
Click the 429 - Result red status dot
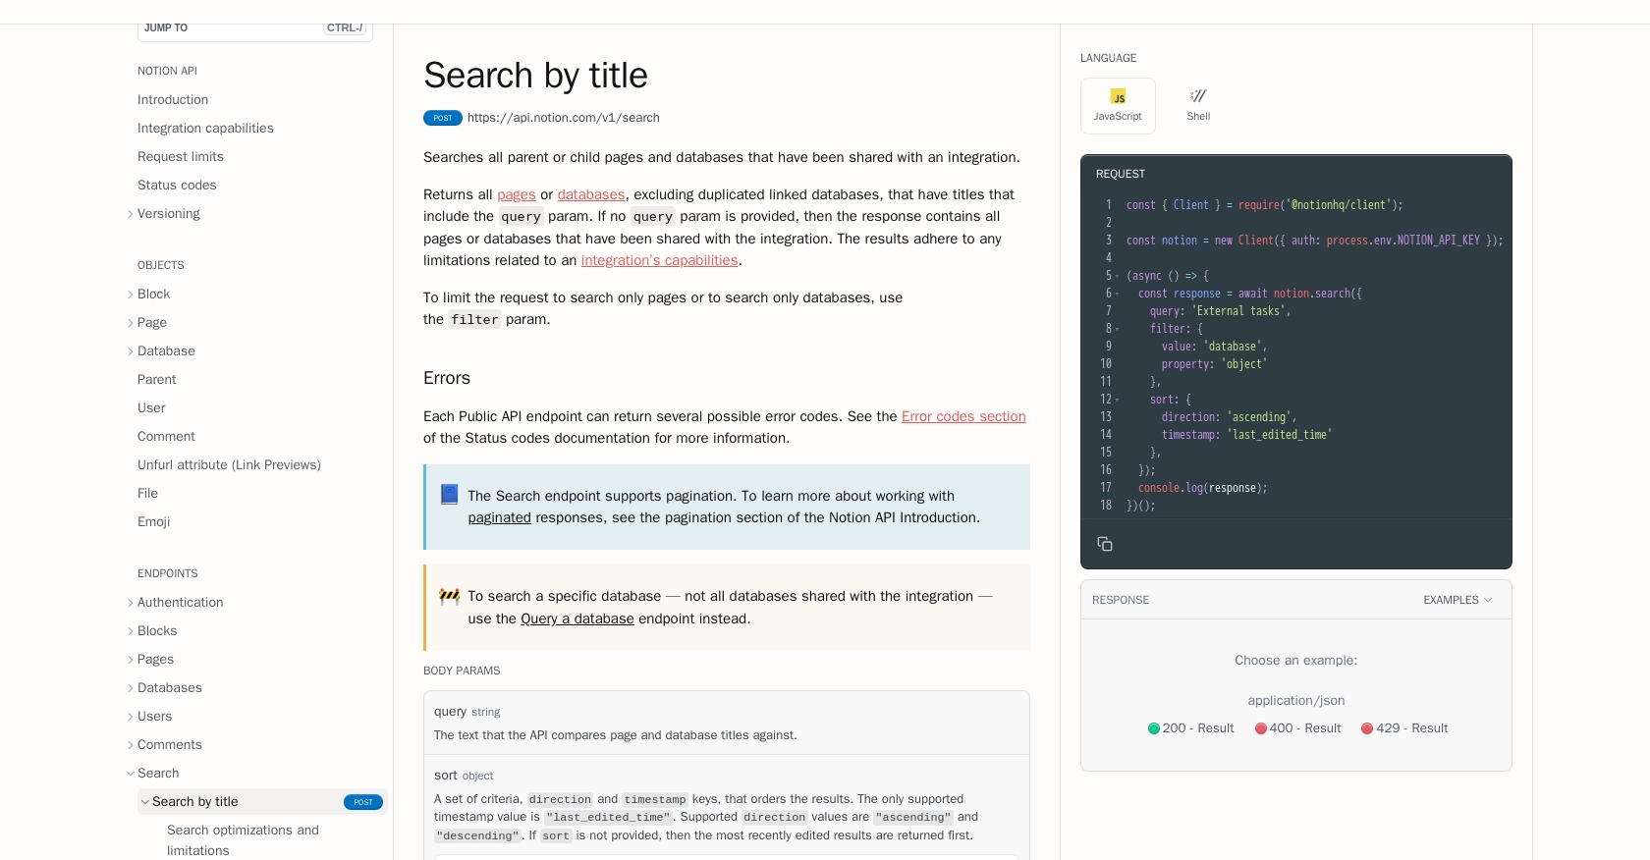point(1367,728)
